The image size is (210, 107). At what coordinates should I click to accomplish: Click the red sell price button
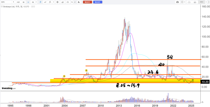click(x=87, y=2)
